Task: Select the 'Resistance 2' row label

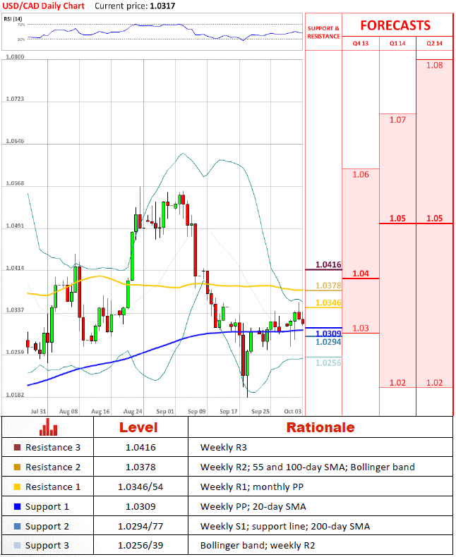Action: click(53, 467)
